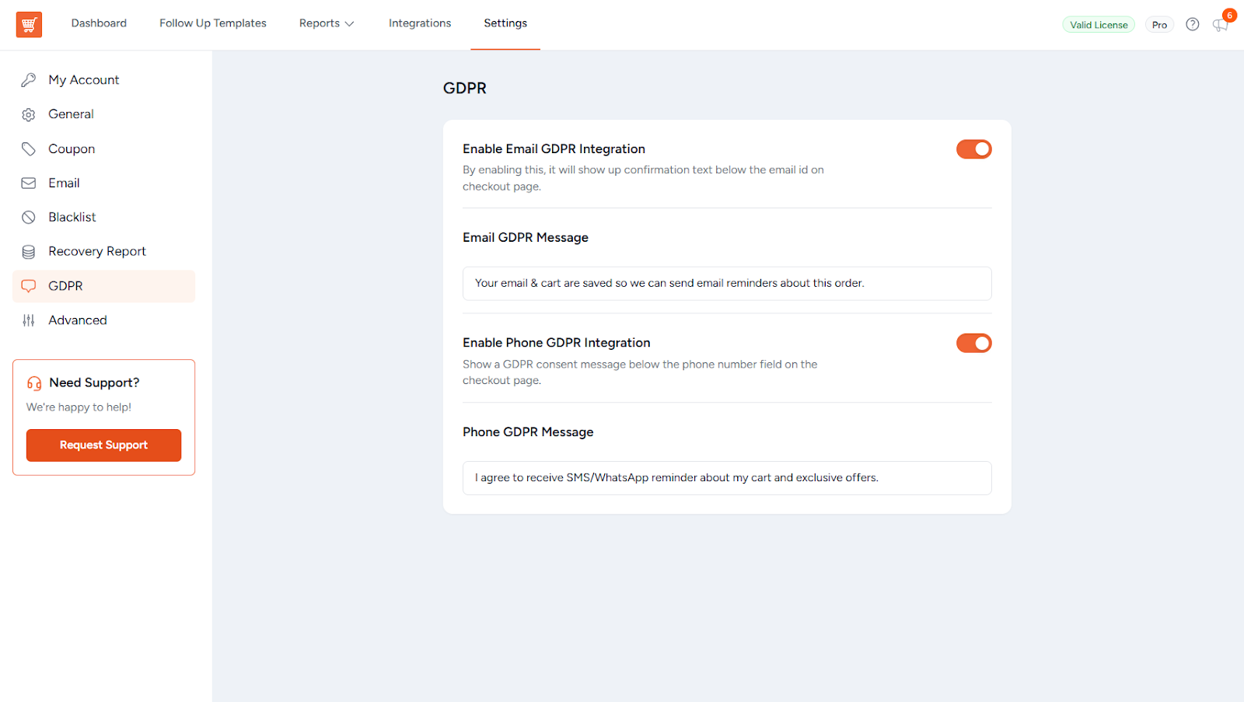
Task: Click the Request Support button
Action: pyautogui.click(x=103, y=445)
